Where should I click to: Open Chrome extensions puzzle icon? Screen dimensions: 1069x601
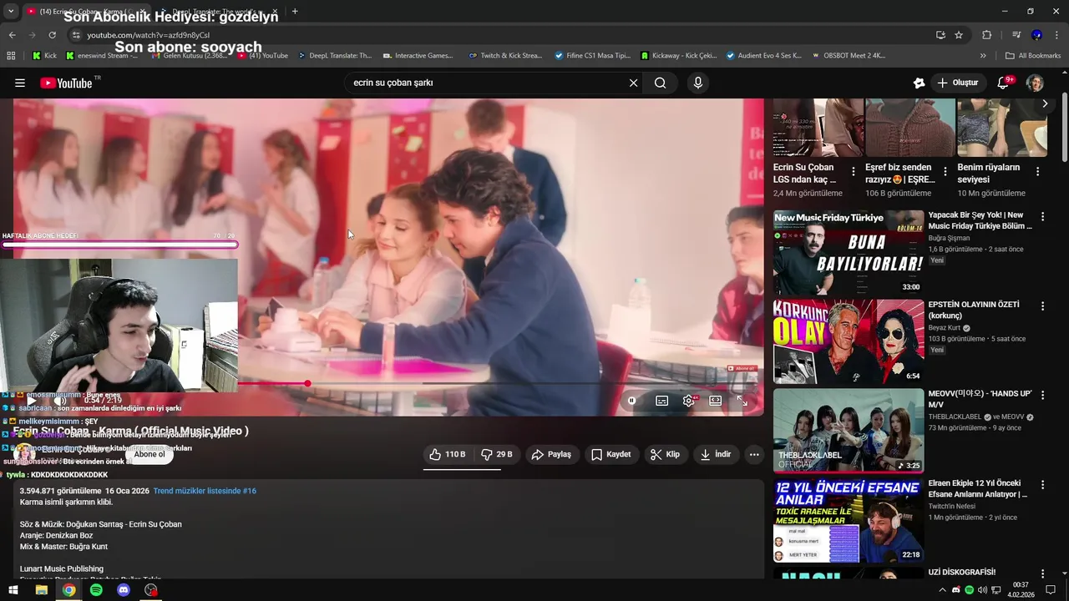click(x=986, y=35)
